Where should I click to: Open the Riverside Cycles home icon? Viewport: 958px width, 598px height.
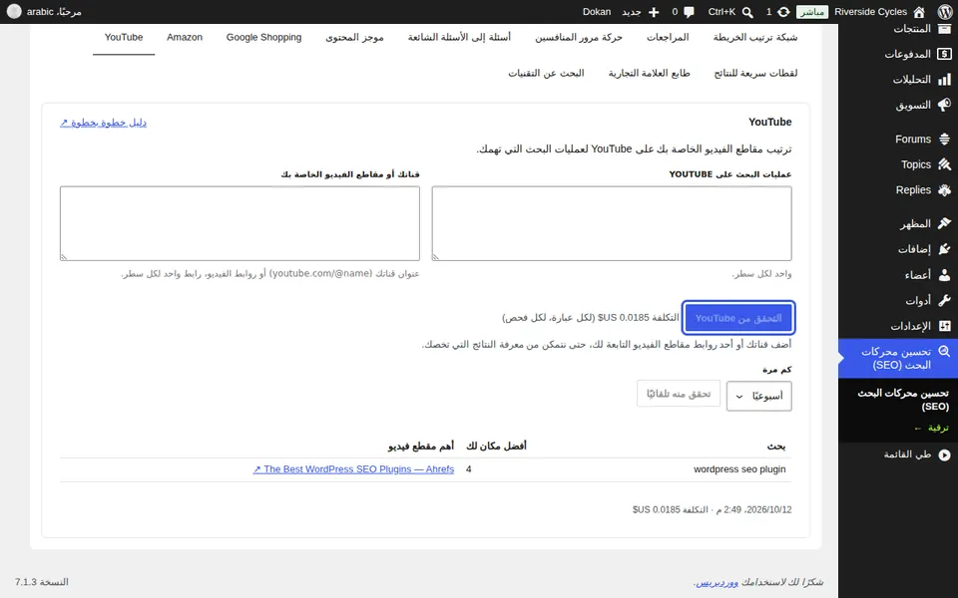click(919, 12)
